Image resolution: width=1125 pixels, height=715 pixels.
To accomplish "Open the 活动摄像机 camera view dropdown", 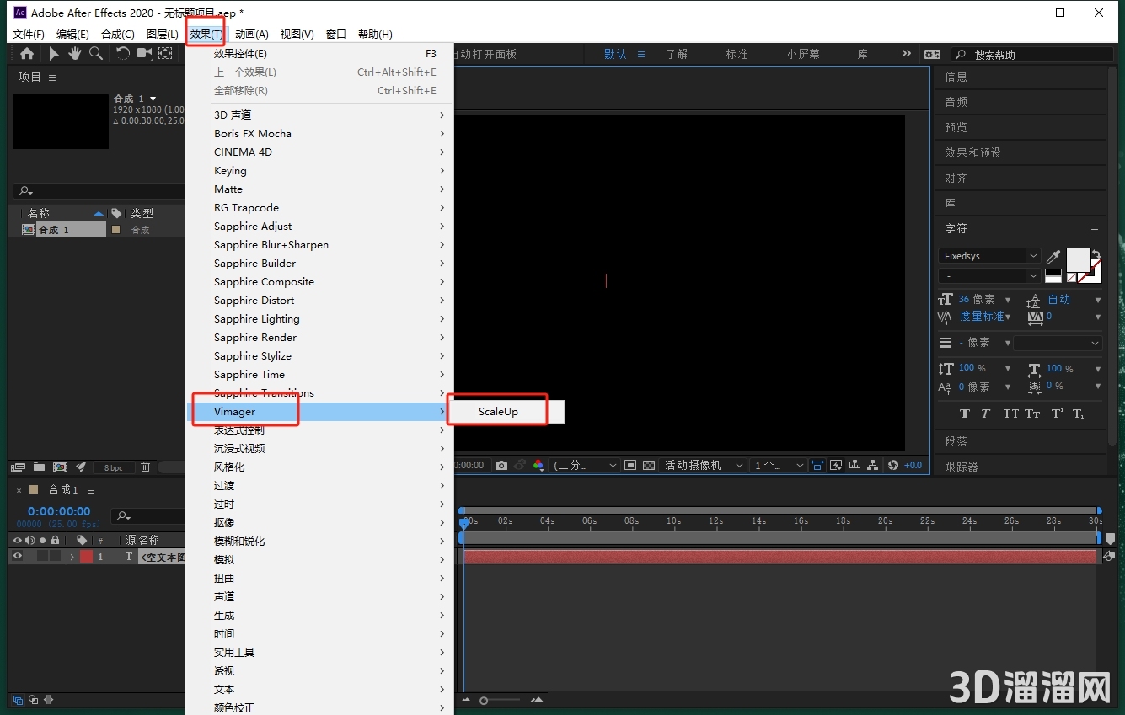I will [704, 465].
